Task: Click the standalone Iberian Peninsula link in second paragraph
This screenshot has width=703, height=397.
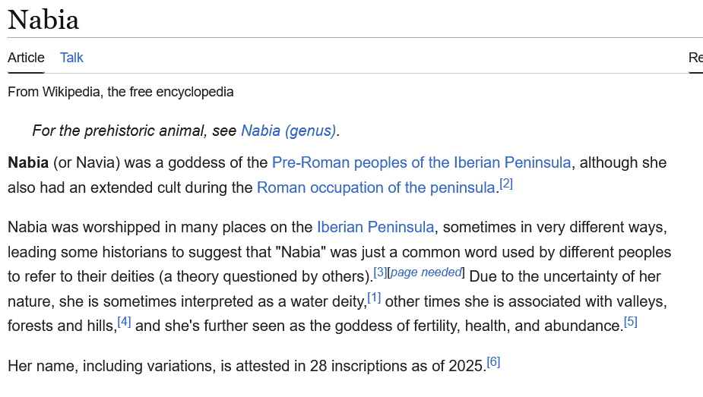Action: coord(375,227)
